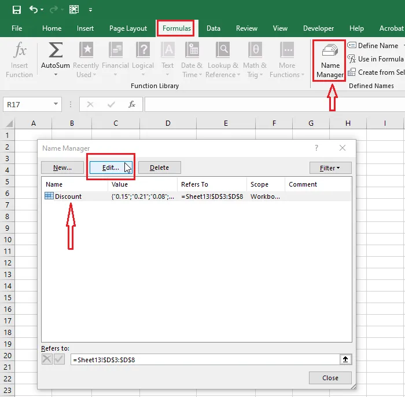Image resolution: width=405 pixels, height=397 pixels.
Task: Click the Save icon in quick access toolbar
Action: click(x=17, y=10)
